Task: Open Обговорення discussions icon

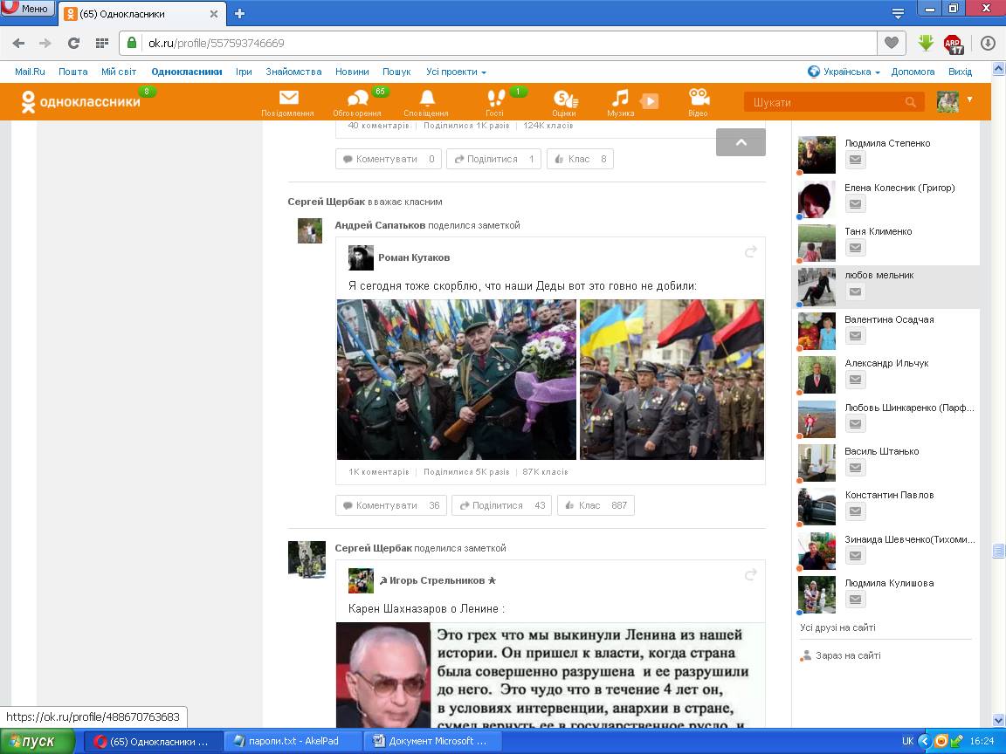Action: click(357, 99)
